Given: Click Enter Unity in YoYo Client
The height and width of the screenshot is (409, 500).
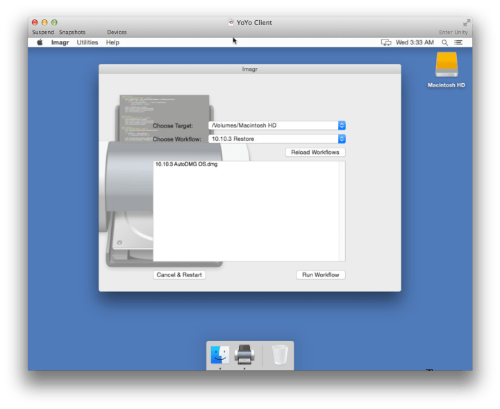Looking at the screenshot, I should (x=453, y=32).
